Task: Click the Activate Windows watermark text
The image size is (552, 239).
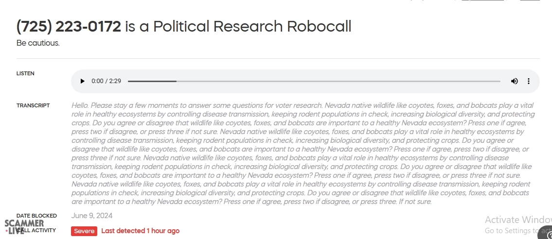Action: (x=517, y=220)
